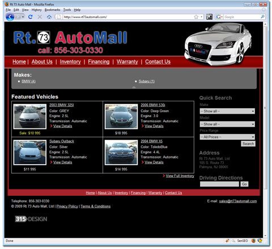
Task: Click Financing in the top navigation
Action: click(99, 62)
